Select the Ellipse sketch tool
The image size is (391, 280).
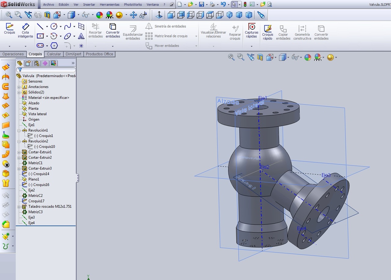(x=68, y=36)
